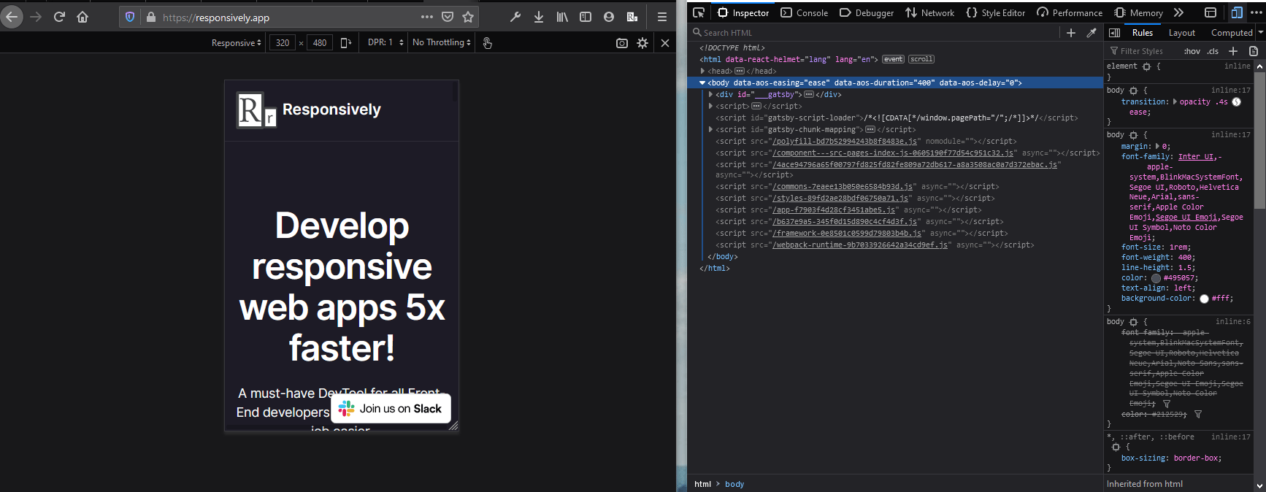Viewport: 1266px width, 492px height.
Task: Click the viewport width field showing 320
Action: [283, 43]
